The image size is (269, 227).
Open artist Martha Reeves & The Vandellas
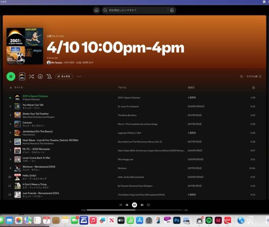tap(38, 143)
